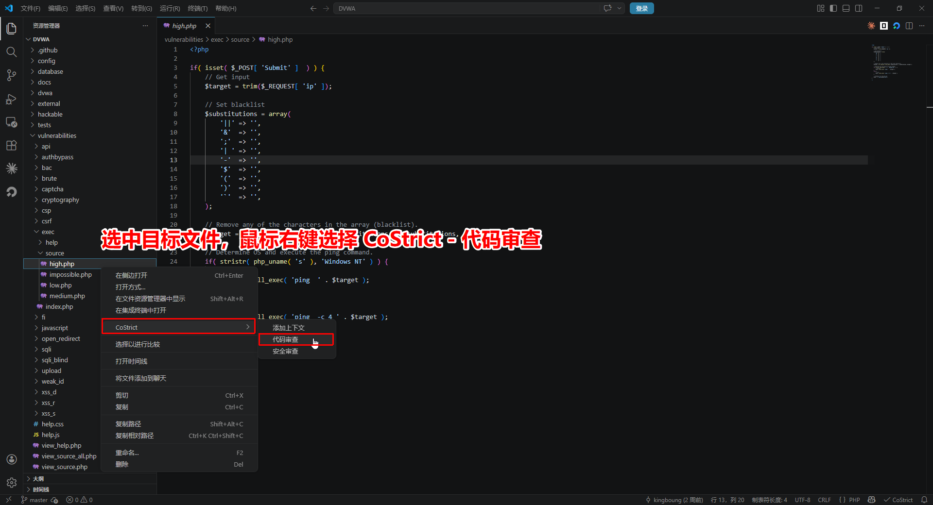Open the Remote Explorer icon
The height and width of the screenshot is (505, 933).
pos(12,122)
